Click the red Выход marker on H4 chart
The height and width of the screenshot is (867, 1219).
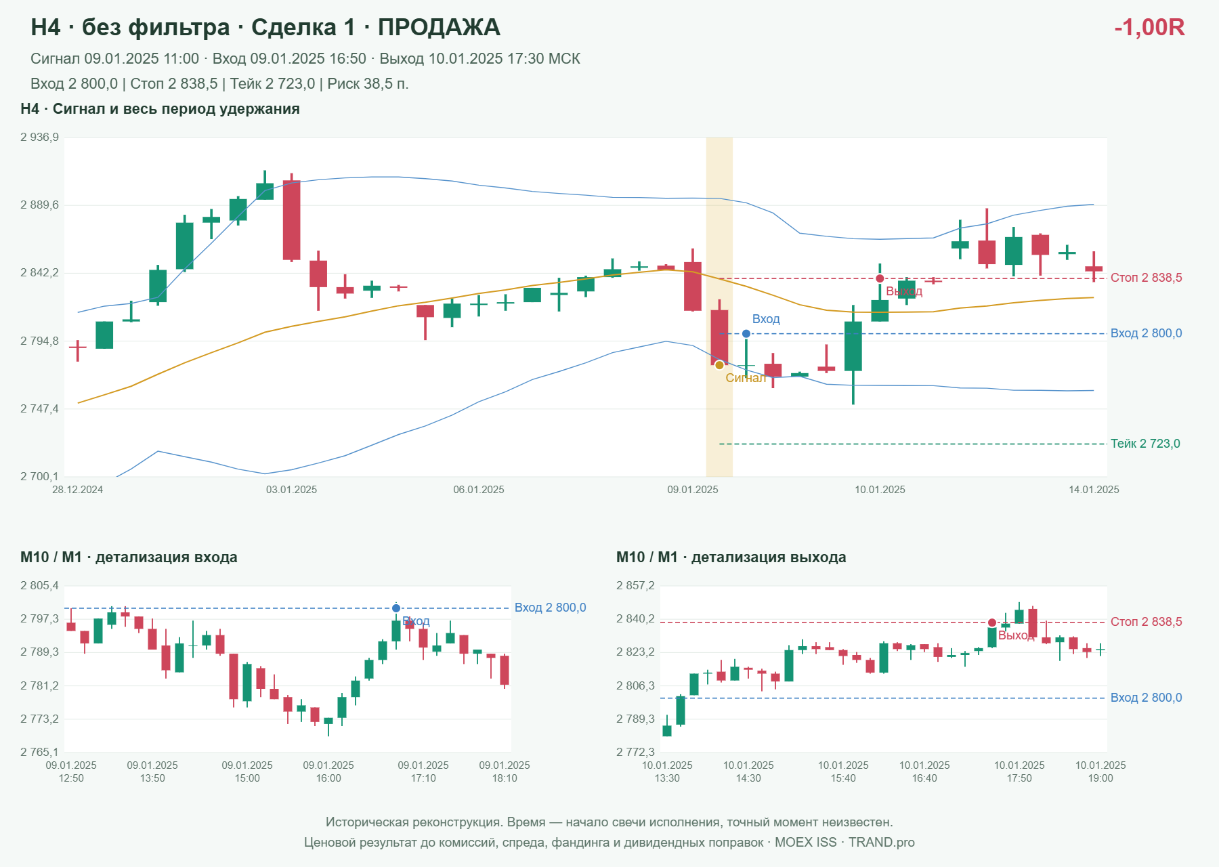(x=880, y=278)
